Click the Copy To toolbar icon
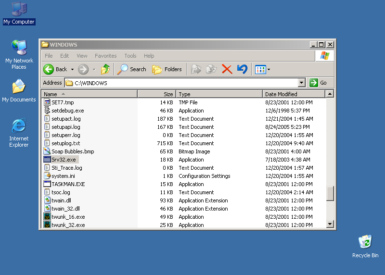 tap(211, 69)
